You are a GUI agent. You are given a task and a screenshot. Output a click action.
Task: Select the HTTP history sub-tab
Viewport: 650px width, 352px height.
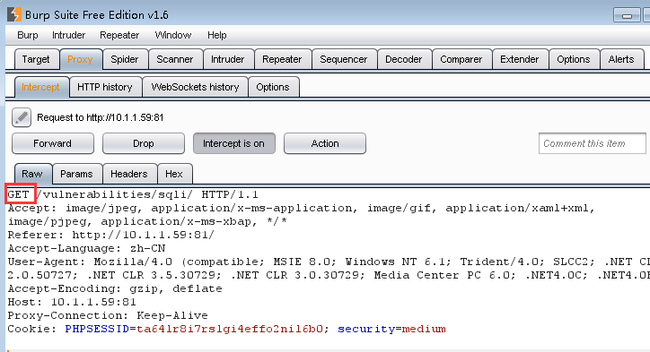click(105, 87)
